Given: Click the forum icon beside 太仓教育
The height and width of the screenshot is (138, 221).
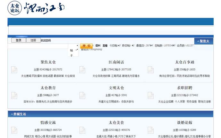Looking at the screenshot, I should (14, 95).
